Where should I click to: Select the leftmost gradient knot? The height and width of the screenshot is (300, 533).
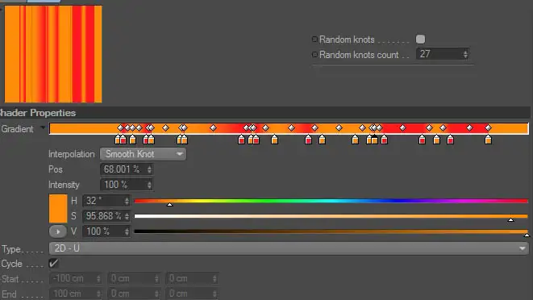click(118, 140)
